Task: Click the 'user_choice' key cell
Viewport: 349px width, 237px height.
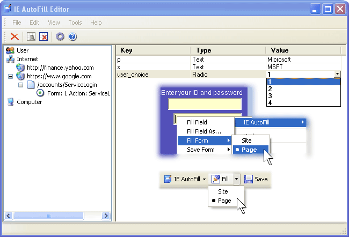Action: pyautogui.click(x=154, y=74)
